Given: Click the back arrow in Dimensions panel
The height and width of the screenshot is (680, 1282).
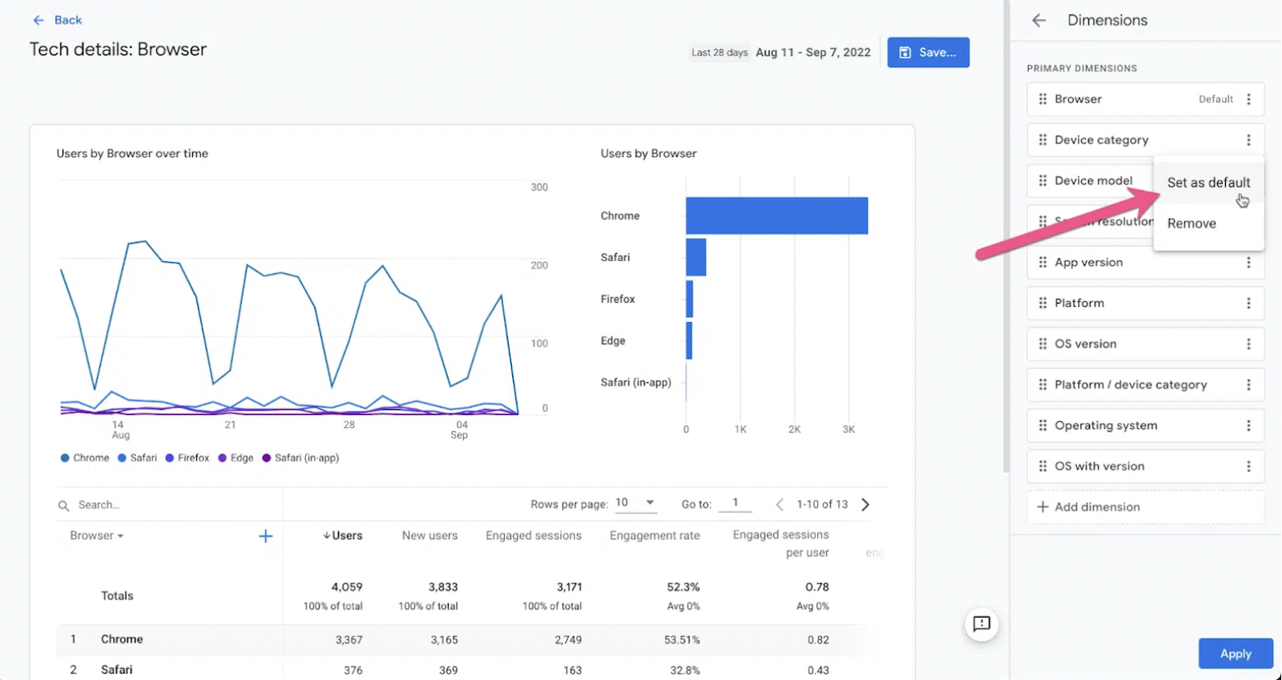Looking at the screenshot, I should point(1038,21).
